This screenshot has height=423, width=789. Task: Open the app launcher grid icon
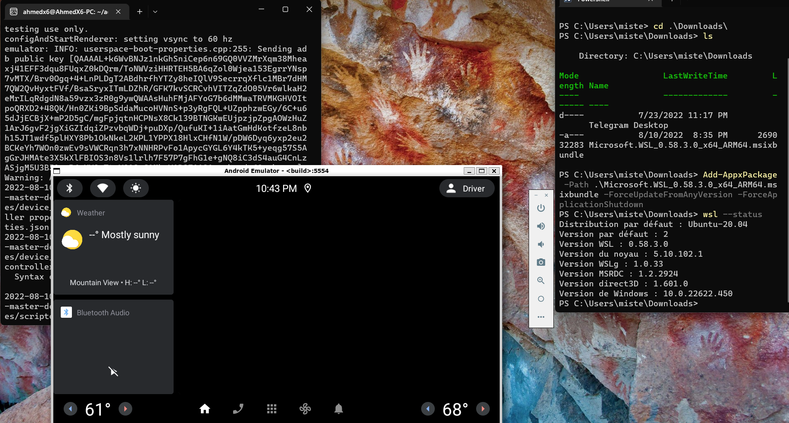tap(272, 409)
